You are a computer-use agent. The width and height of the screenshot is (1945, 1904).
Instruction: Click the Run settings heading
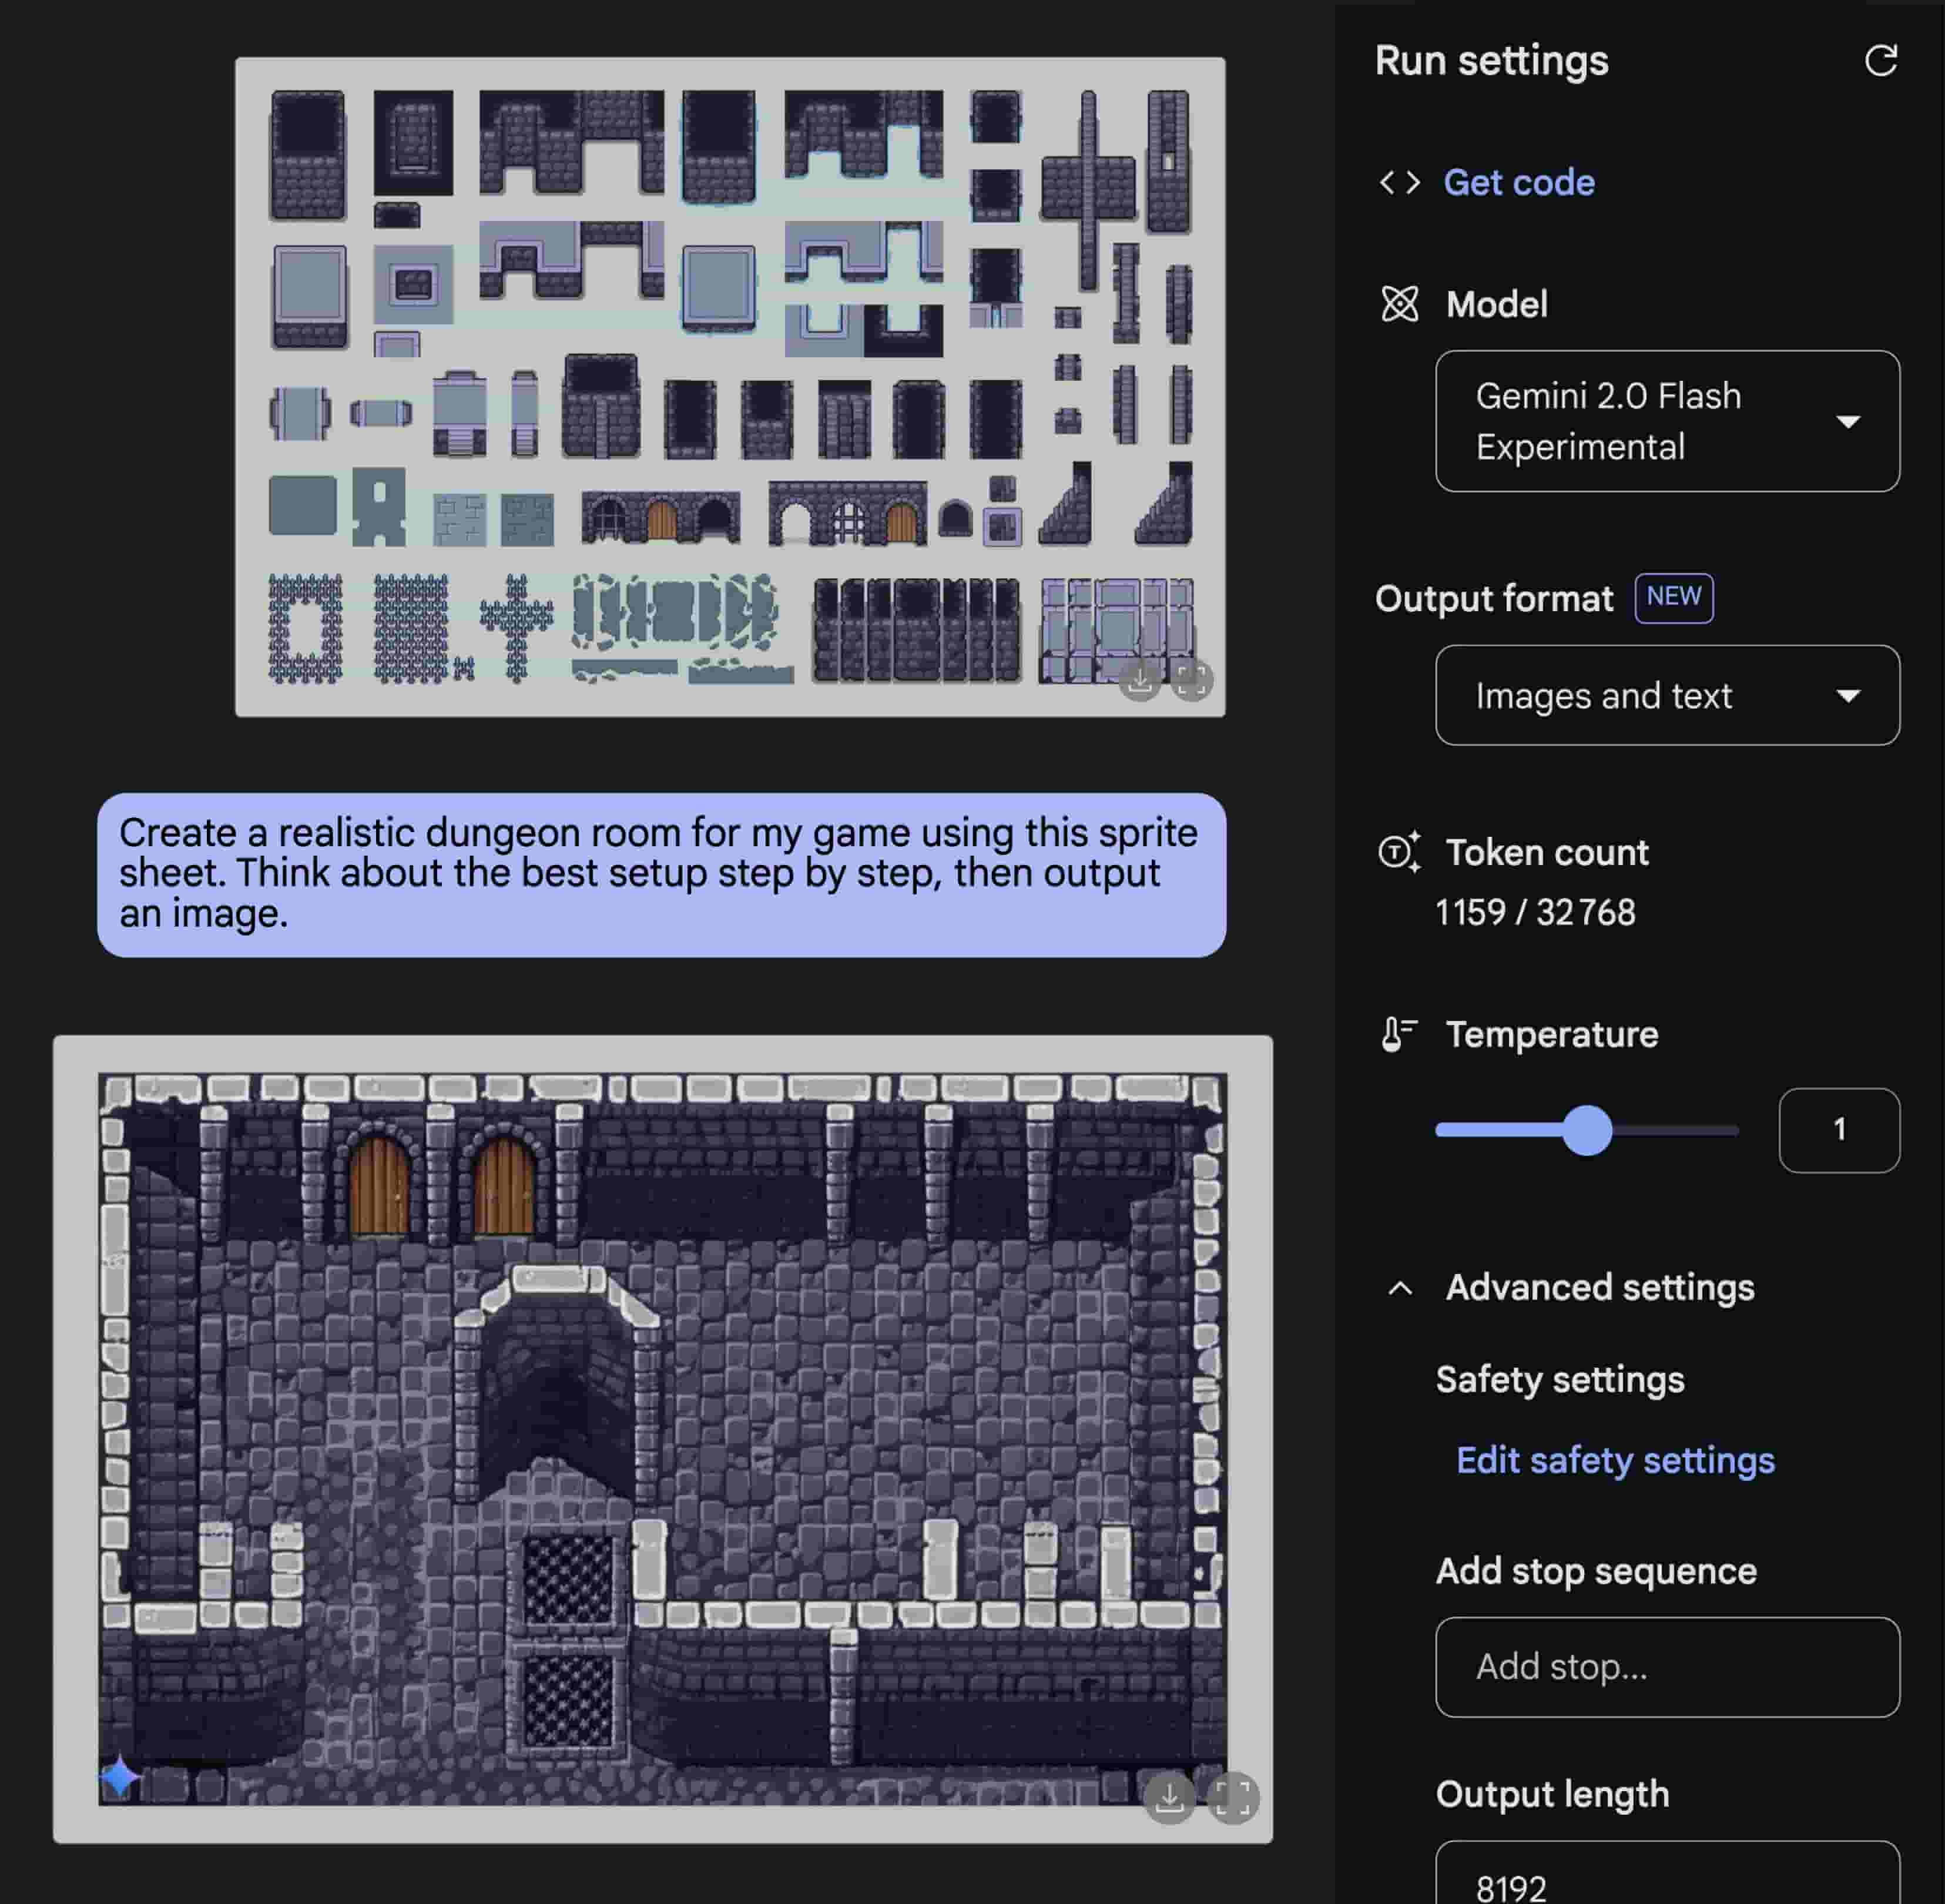pos(1491,60)
